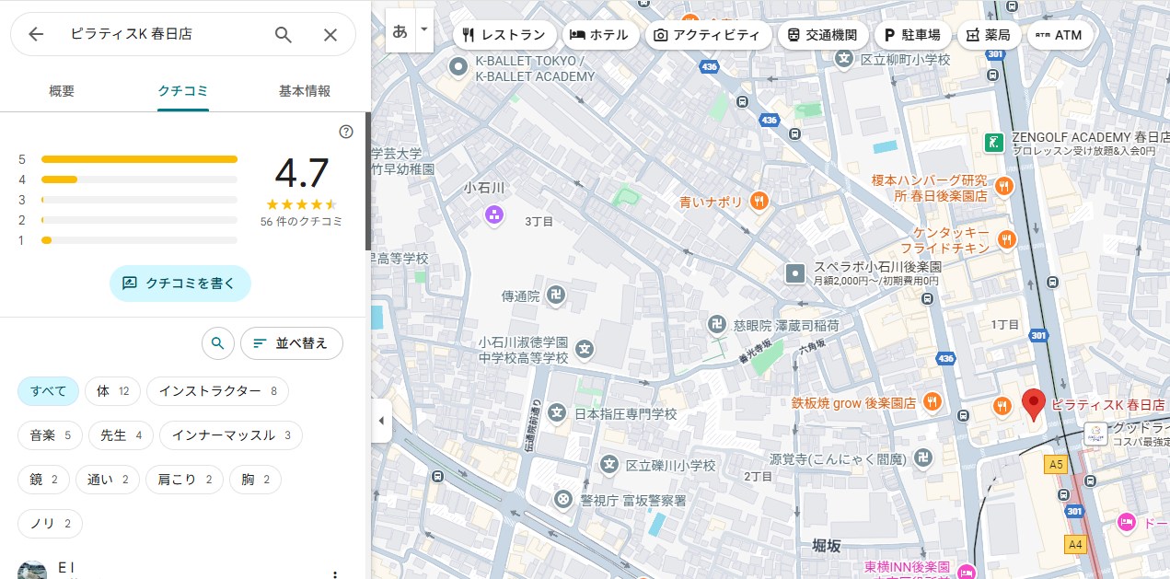
Task: Switch to the 基本情報 tab
Action: (x=305, y=91)
